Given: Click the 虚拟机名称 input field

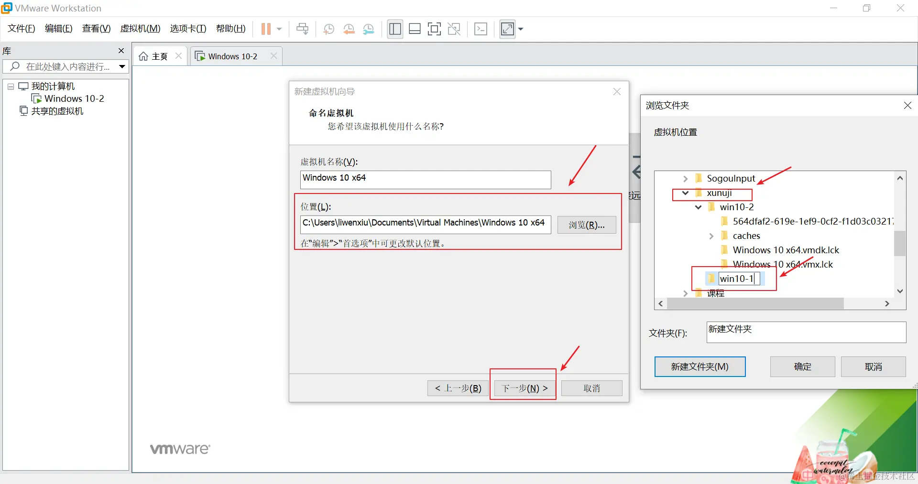Looking at the screenshot, I should pos(426,180).
